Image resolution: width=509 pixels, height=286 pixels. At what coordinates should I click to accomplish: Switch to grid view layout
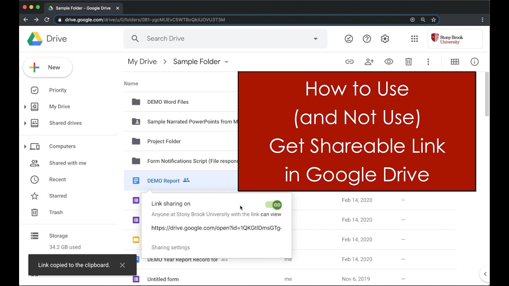[455, 62]
